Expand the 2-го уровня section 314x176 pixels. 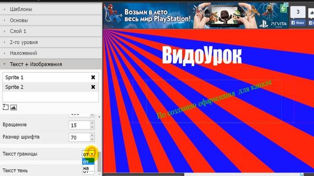(51, 43)
